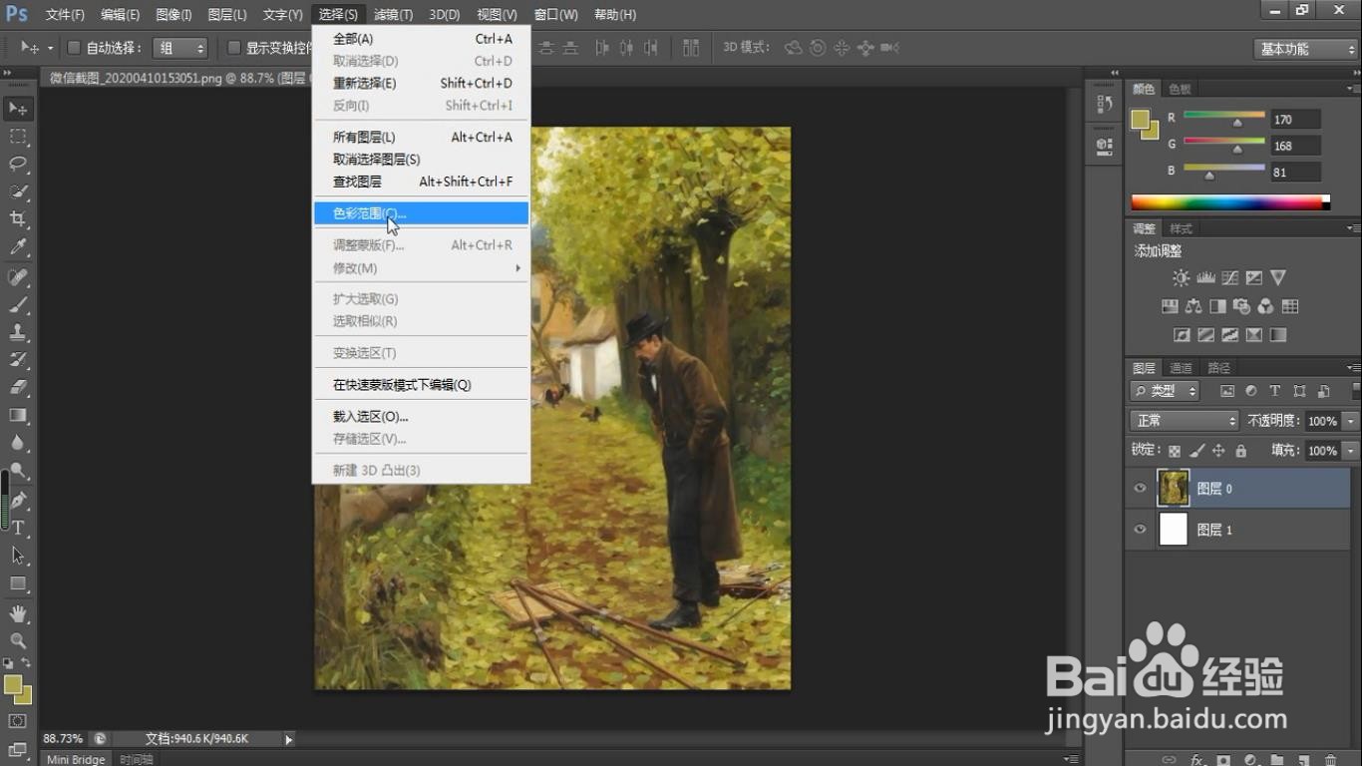Add a Curves adjustment

[1229, 278]
